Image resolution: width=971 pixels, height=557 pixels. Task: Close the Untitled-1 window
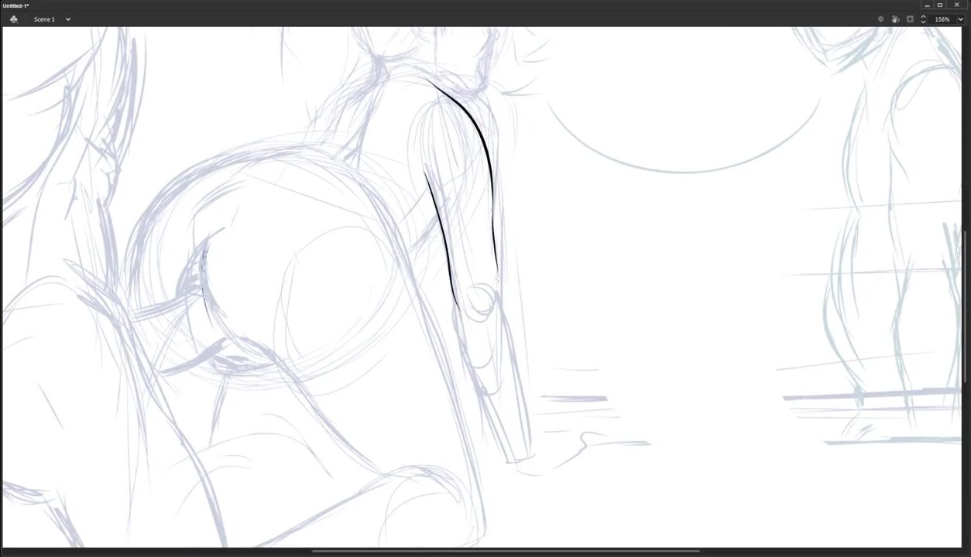click(x=956, y=5)
